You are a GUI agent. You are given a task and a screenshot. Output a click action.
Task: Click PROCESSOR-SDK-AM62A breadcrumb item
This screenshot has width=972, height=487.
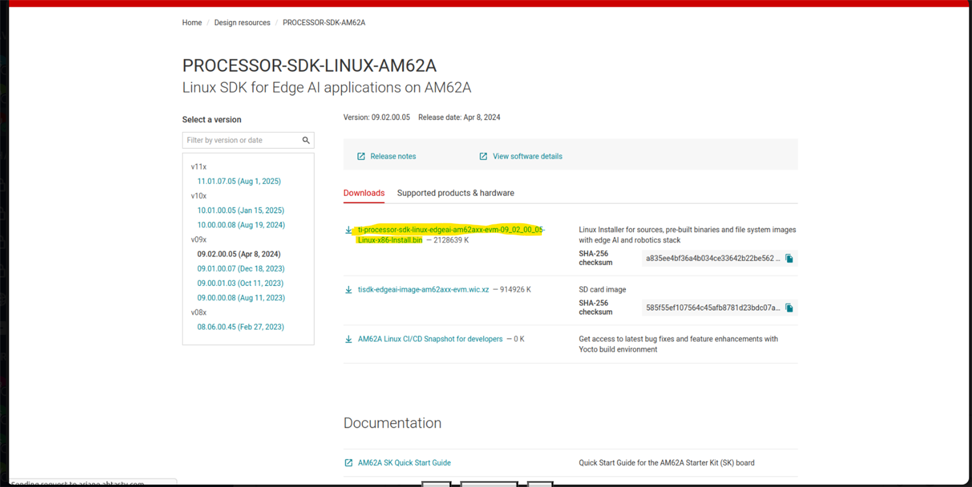pyautogui.click(x=324, y=23)
